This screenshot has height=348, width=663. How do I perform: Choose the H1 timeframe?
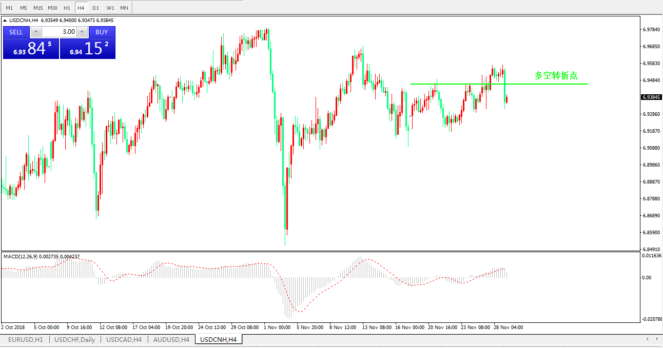[67, 8]
